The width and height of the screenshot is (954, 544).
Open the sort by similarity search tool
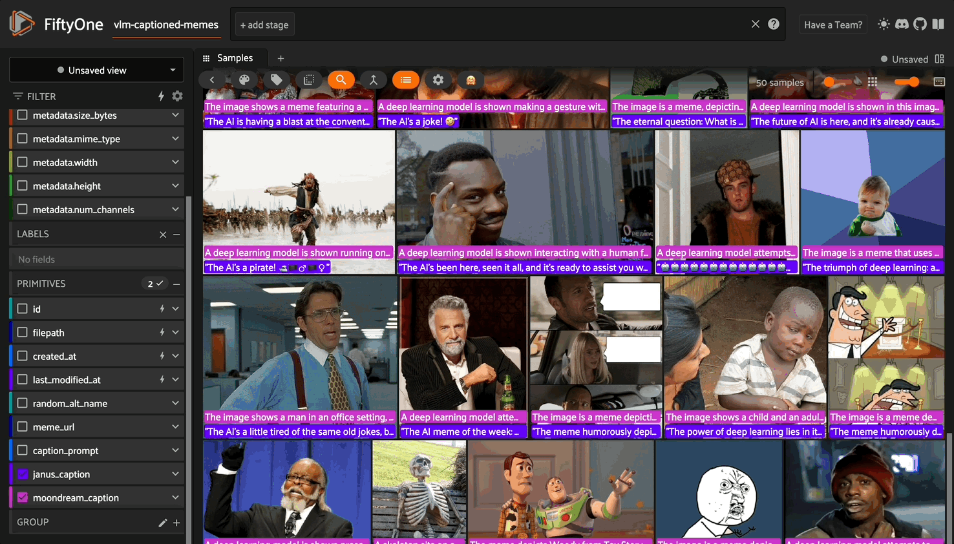coord(341,79)
